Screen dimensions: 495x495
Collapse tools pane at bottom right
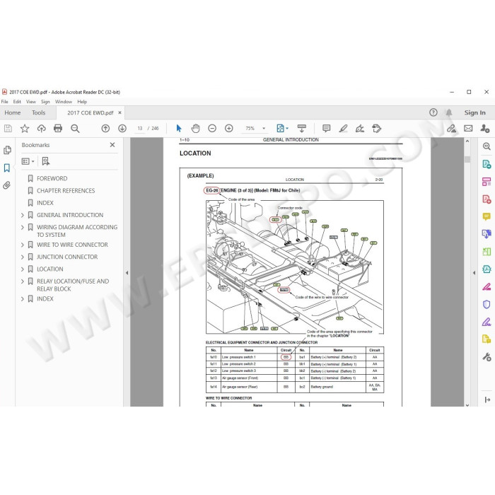(487, 400)
